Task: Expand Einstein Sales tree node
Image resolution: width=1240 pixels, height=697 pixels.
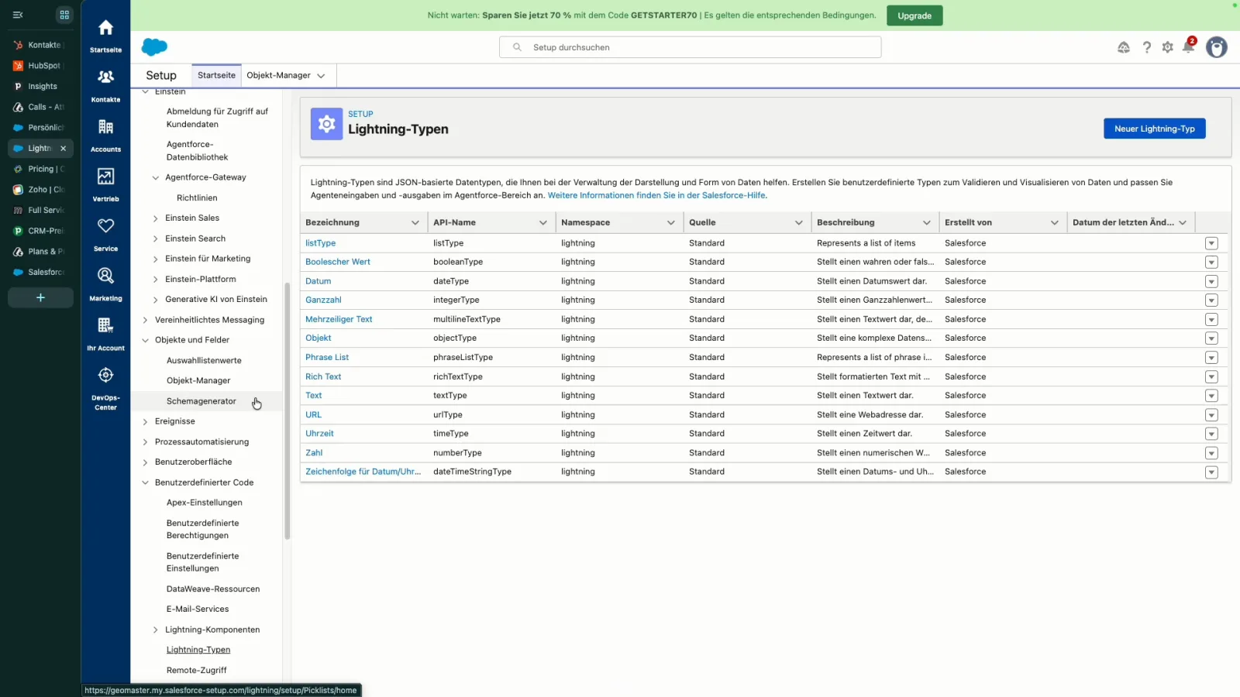Action: (156, 218)
